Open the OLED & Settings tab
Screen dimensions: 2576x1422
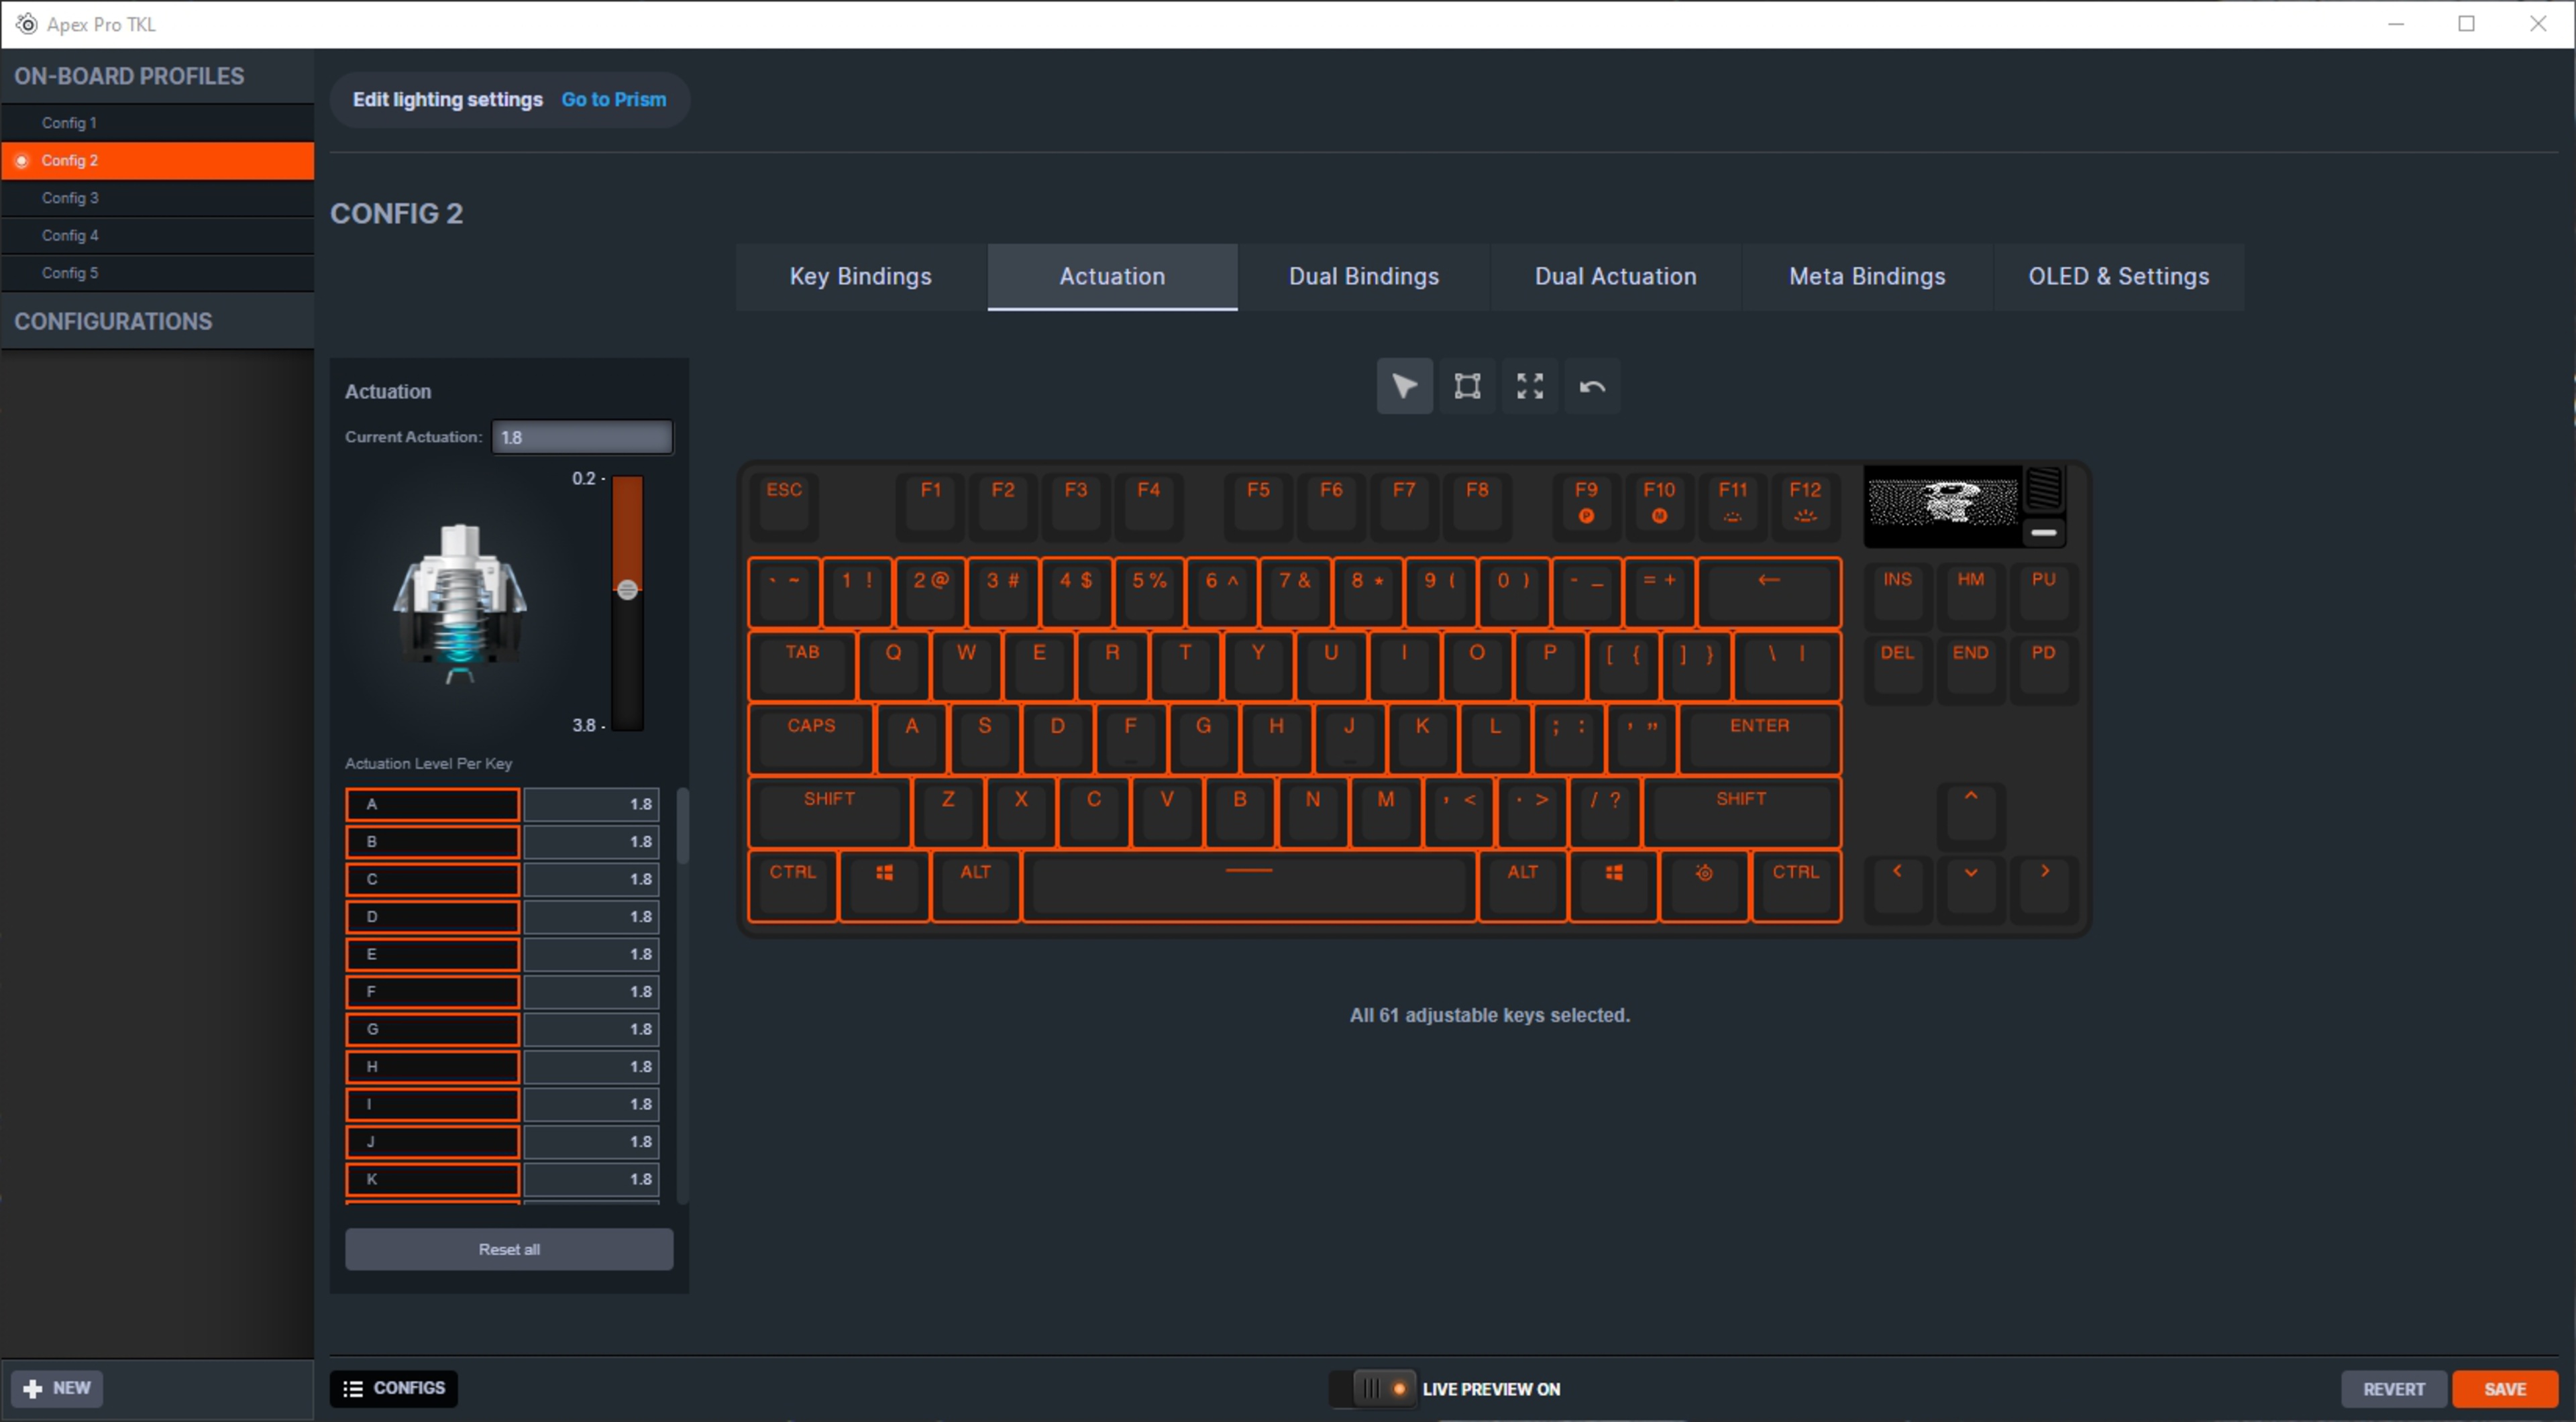pyautogui.click(x=2118, y=277)
